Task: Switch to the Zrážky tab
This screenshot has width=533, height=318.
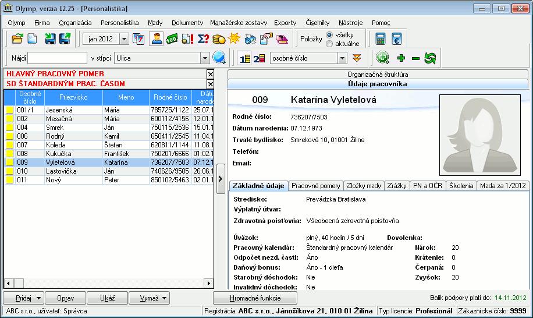Action: click(397, 186)
